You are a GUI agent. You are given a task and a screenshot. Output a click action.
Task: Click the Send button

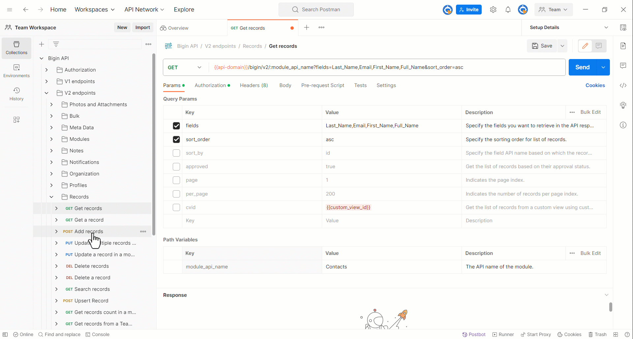tap(583, 67)
